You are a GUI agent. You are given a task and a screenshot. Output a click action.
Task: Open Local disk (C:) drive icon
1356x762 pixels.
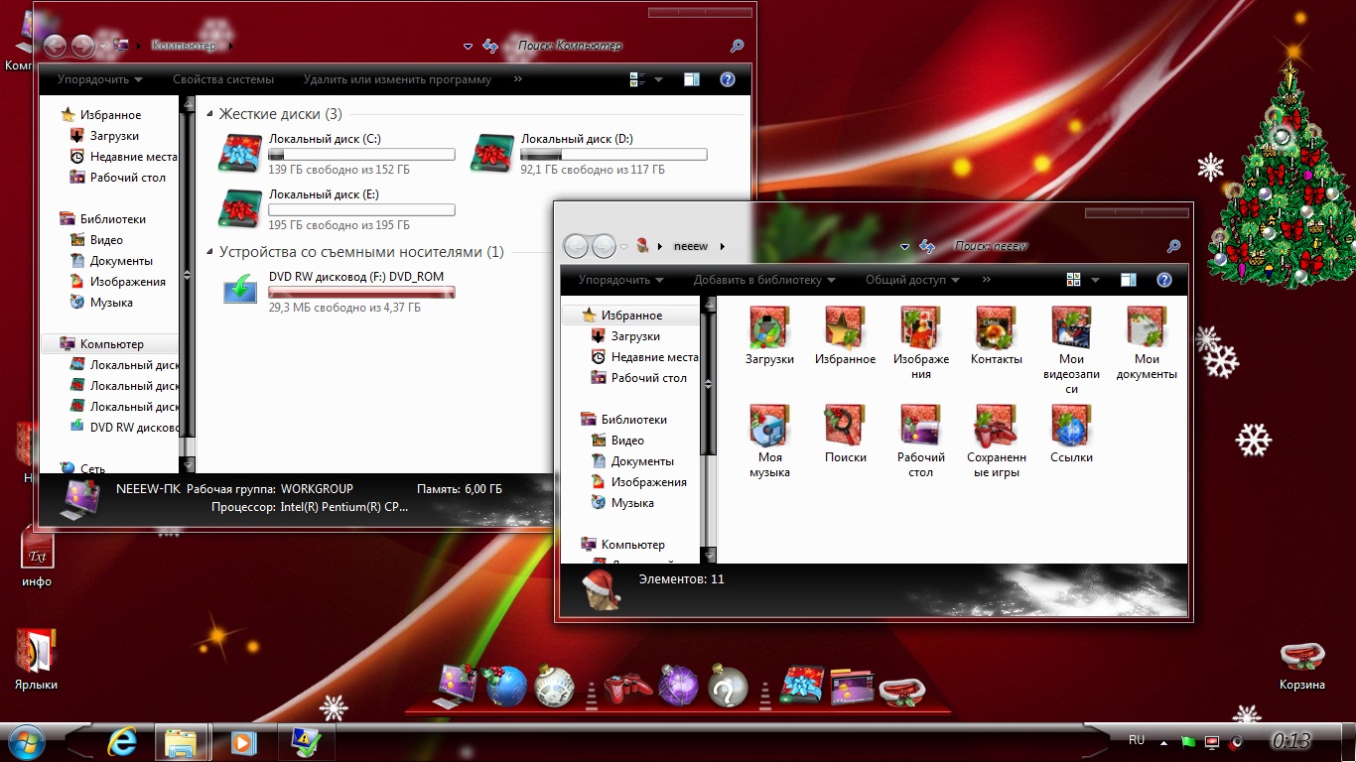tap(240, 155)
